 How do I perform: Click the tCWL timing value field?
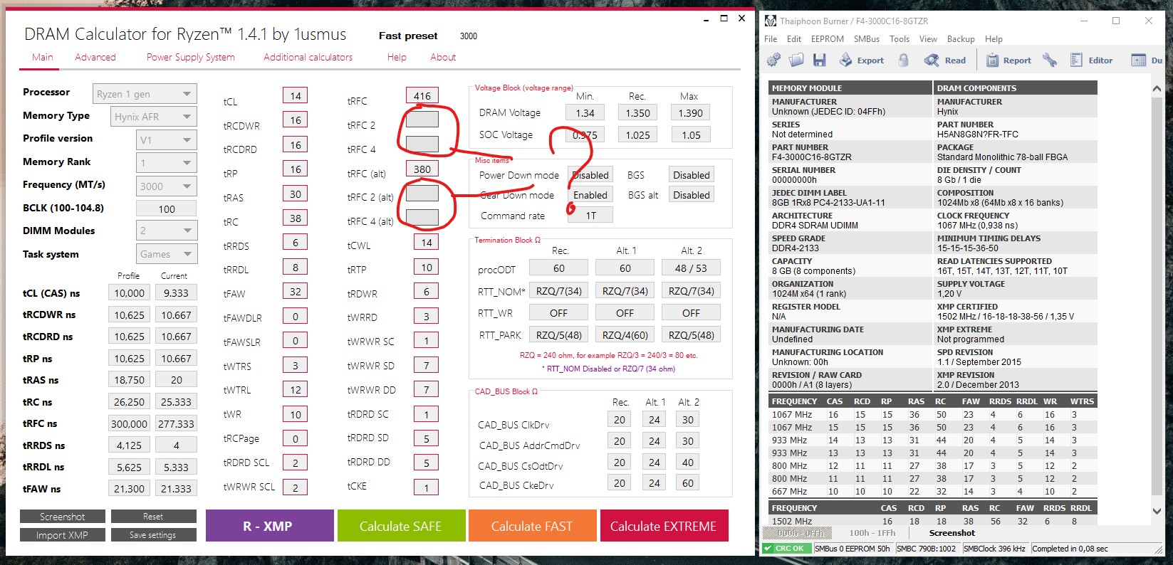point(426,243)
